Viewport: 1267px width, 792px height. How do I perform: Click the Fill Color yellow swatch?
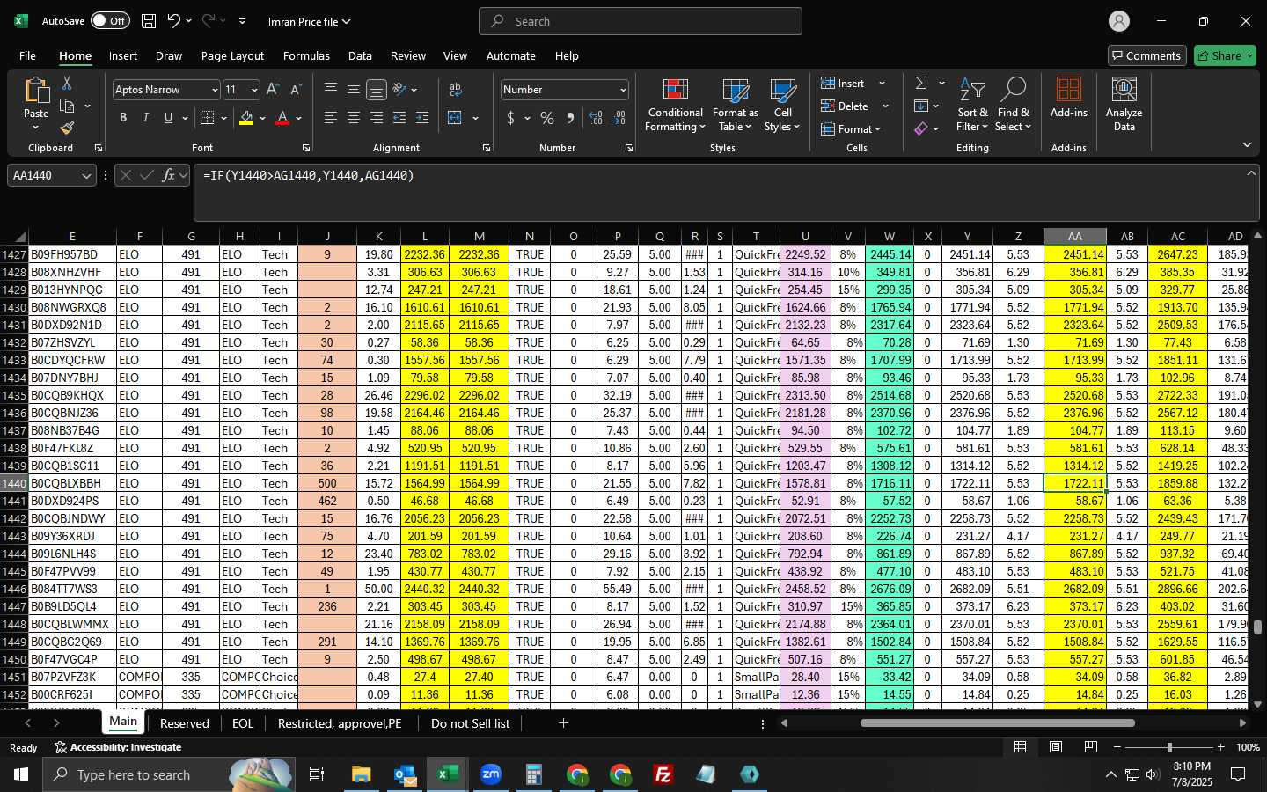click(x=246, y=118)
